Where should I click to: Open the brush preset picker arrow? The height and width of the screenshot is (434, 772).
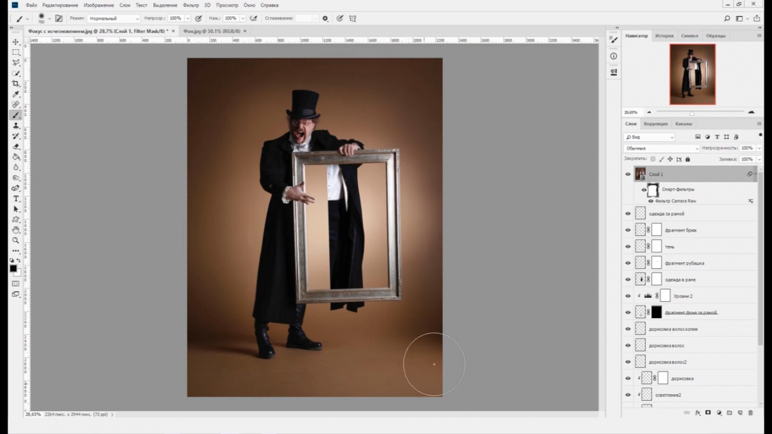[49, 19]
